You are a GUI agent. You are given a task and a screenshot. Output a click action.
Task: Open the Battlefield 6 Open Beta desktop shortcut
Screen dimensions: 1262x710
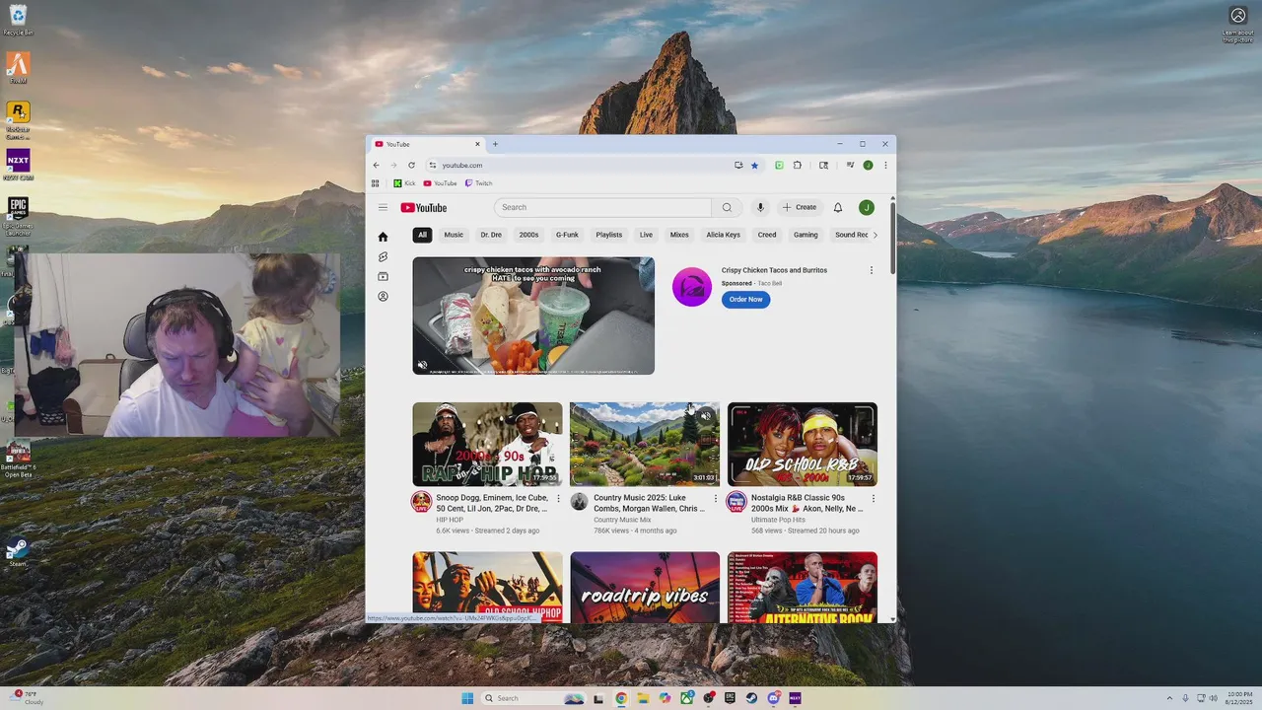point(18,460)
